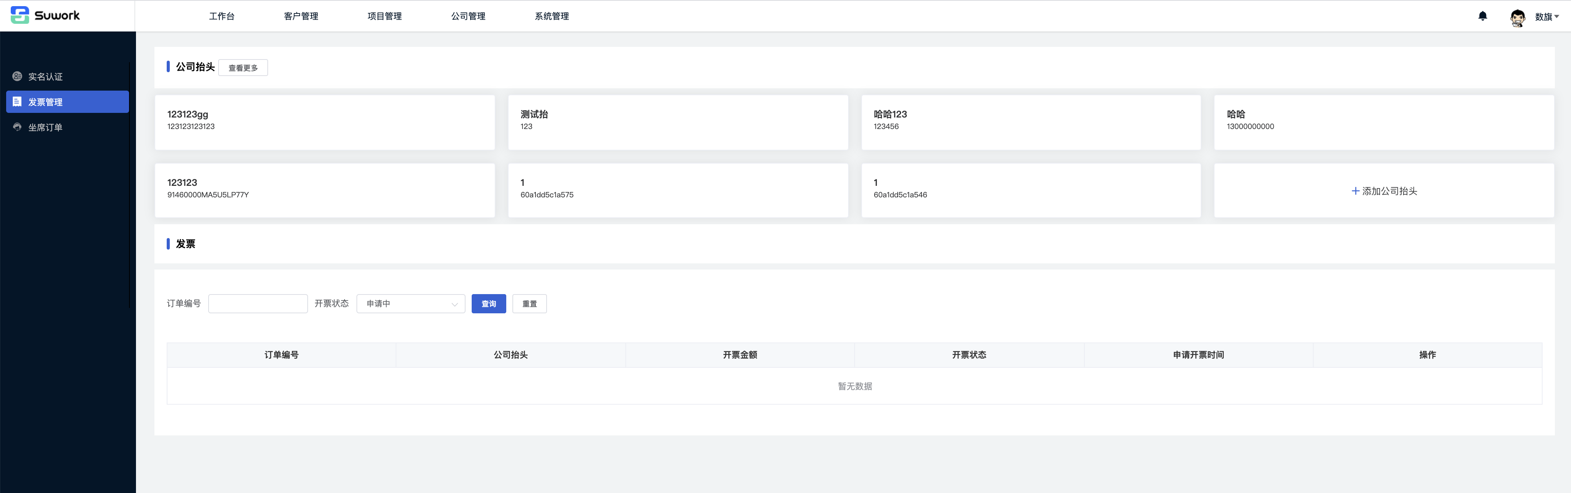1571x493 pixels.
Task: Click the blue 查询 button
Action: 489,303
